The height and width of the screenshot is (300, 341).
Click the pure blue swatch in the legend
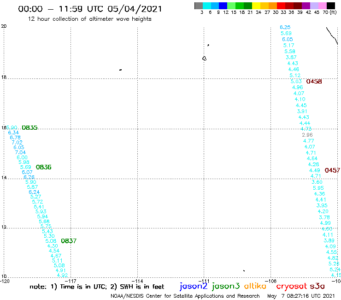pos(223,6)
